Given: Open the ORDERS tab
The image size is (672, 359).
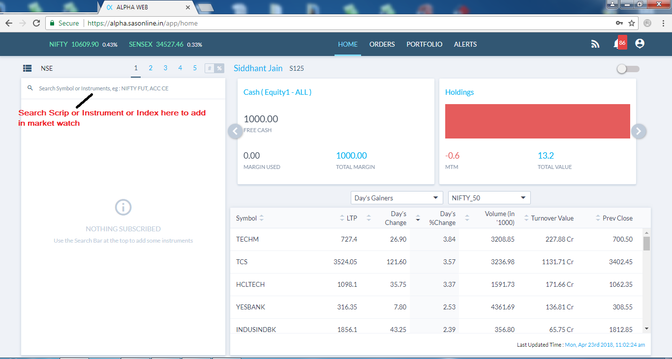Looking at the screenshot, I should click(x=382, y=44).
